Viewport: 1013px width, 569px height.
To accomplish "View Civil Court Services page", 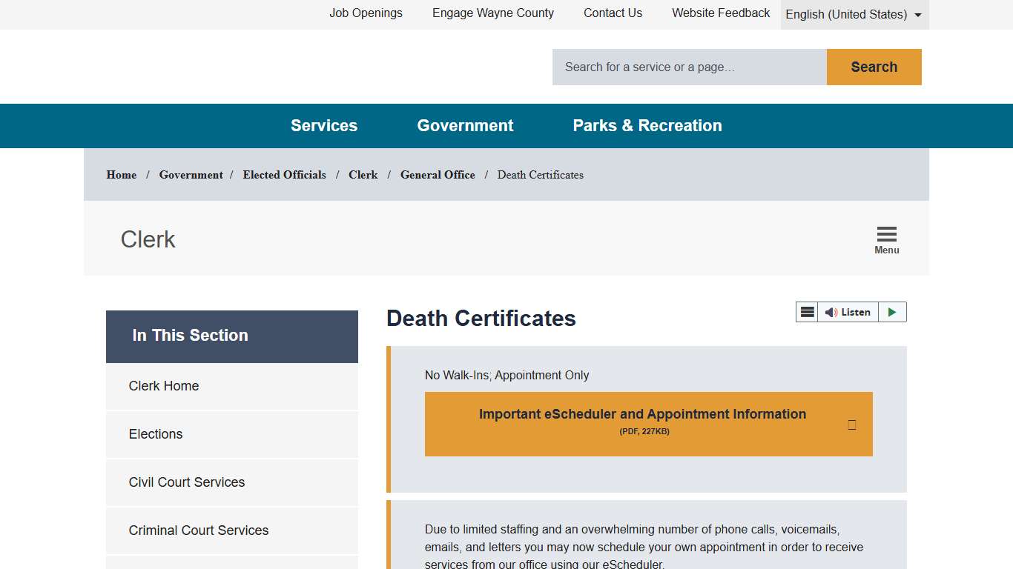I will (x=187, y=482).
